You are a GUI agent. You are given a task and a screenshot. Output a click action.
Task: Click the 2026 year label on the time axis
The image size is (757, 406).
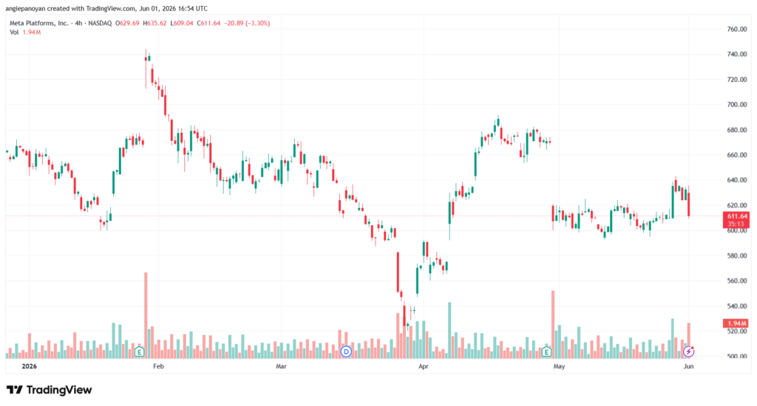pos(29,366)
